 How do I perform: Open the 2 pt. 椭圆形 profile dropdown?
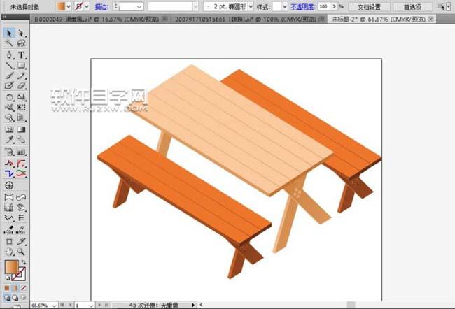pyautogui.click(x=251, y=6)
